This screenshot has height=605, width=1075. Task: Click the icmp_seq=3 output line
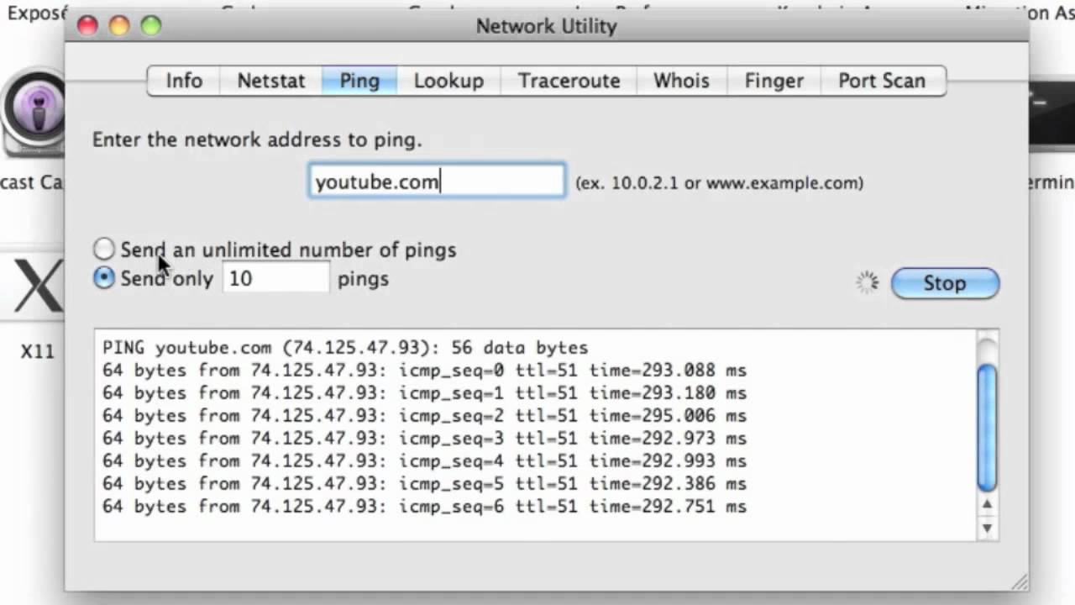[424, 439]
